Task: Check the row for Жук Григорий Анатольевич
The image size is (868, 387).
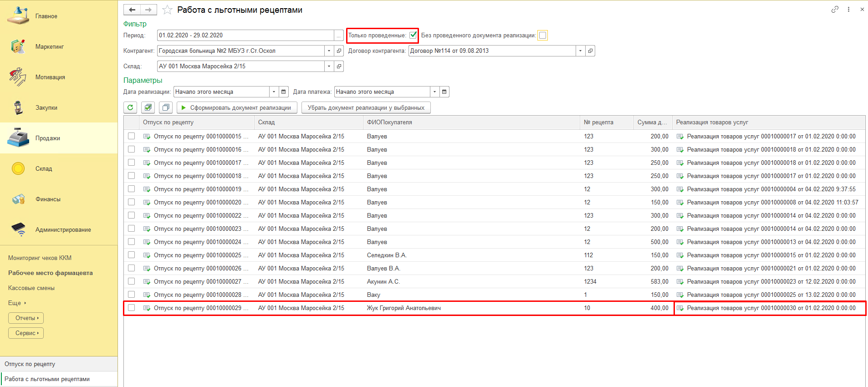Action: pos(132,308)
